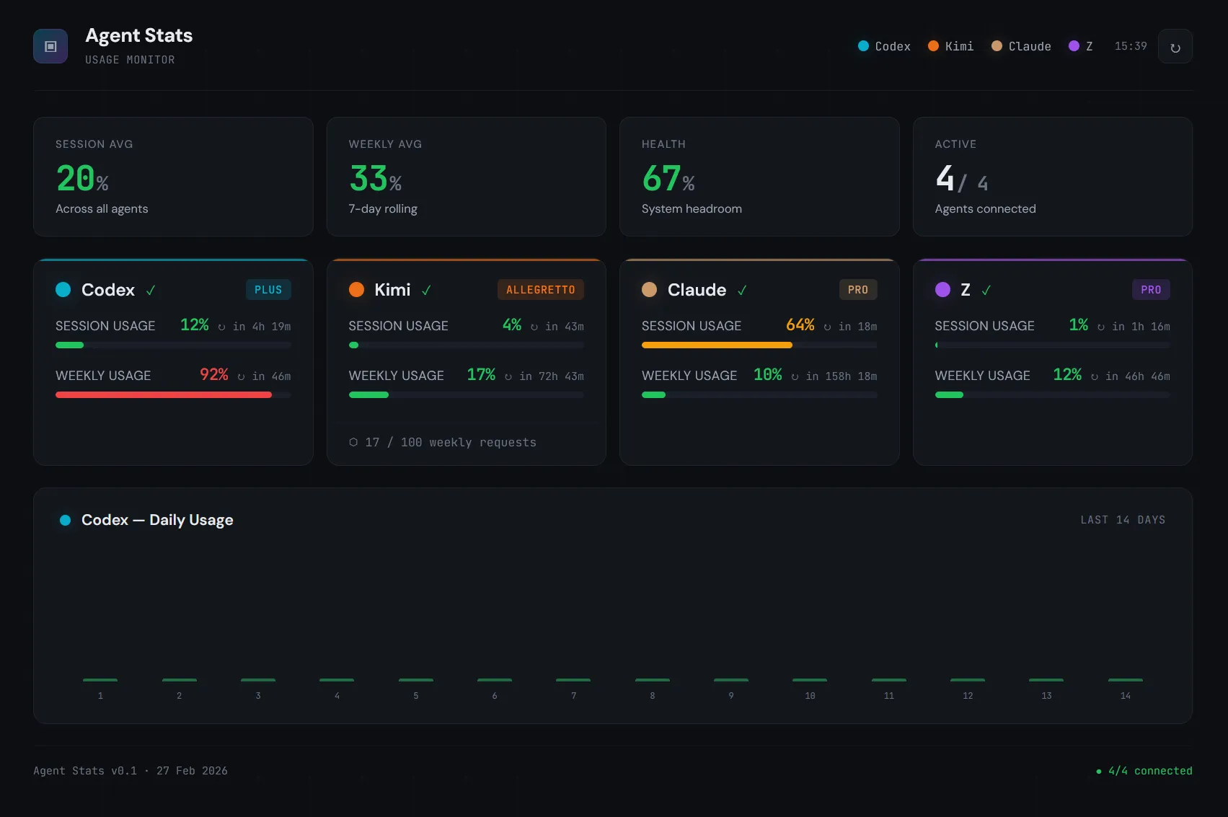Click Z's purple status dot on its card
Image resolution: width=1228 pixels, height=817 pixels.
coord(942,289)
